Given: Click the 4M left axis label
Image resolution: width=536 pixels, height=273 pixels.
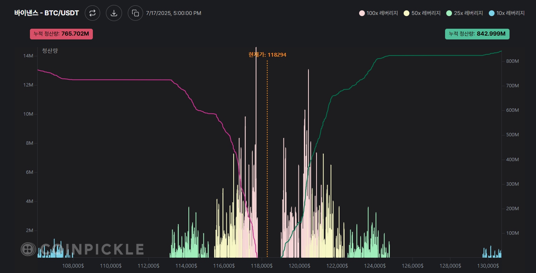Looking at the screenshot, I should 30,201.
